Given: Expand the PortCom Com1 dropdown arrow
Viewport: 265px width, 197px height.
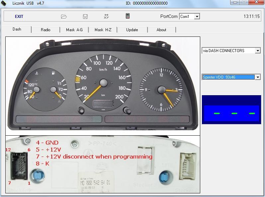Looking at the screenshot, I should [x=197, y=17].
